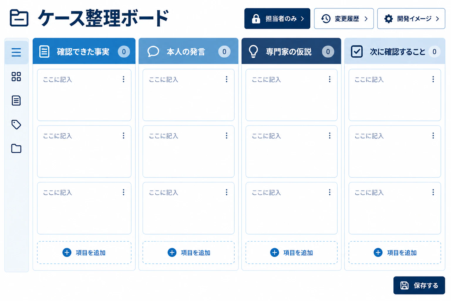The height and width of the screenshot is (301, 451).
Task: Click the case folder icon beside ケース整理ボード title
Action: point(19,18)
